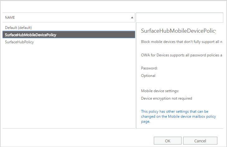This screenshot has height=147, width=227.
Task: Click empty list area below SurfaceHubPolicy
Action: click(x=69, y=87)
